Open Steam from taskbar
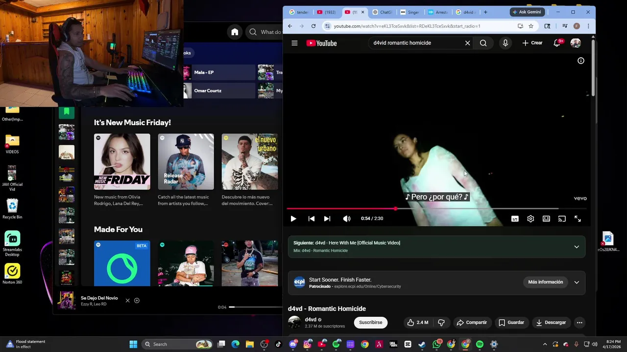Image resolution: width=627 pixels, height=352 pixels. pyautogui.click(x=422, y=344)
